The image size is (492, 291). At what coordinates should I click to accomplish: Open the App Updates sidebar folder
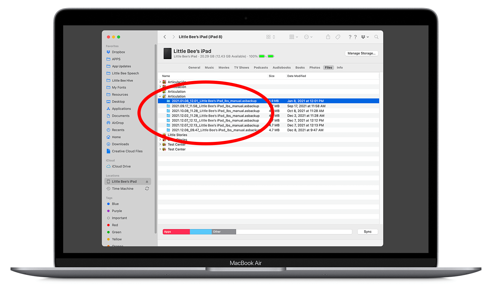pyautogui.click(x=121, y=66)
